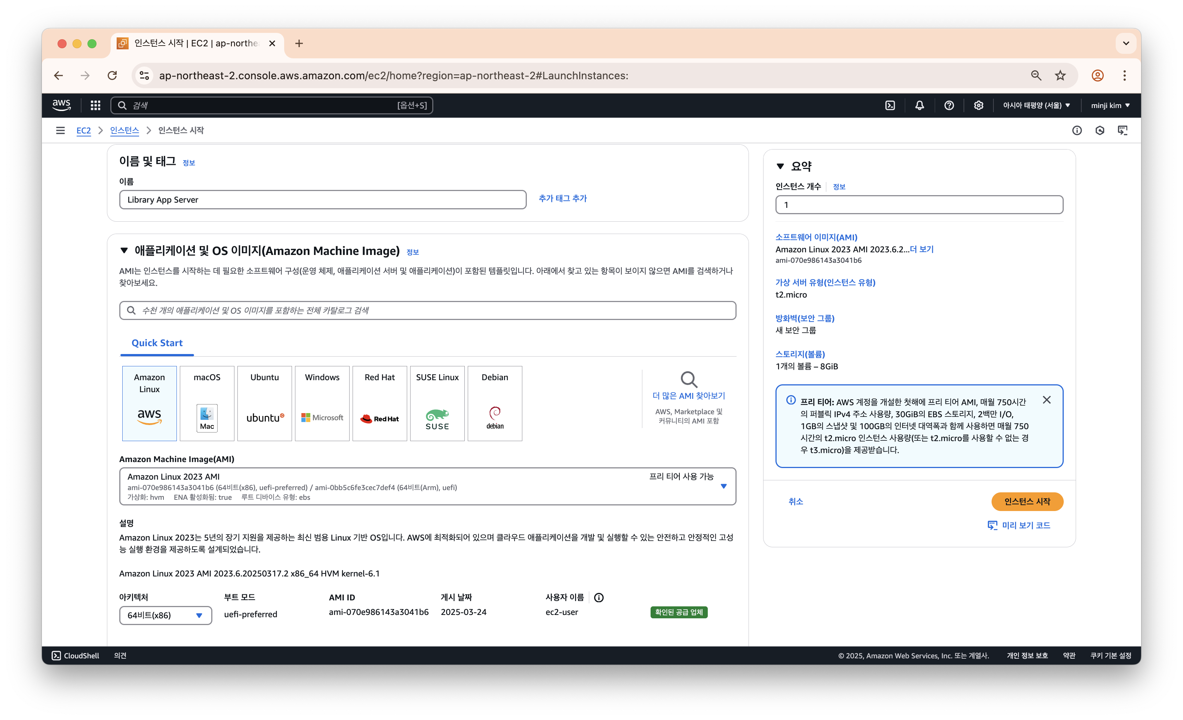
Task: Click the 추가 태그 추가 link
Action: click(563, 198)
